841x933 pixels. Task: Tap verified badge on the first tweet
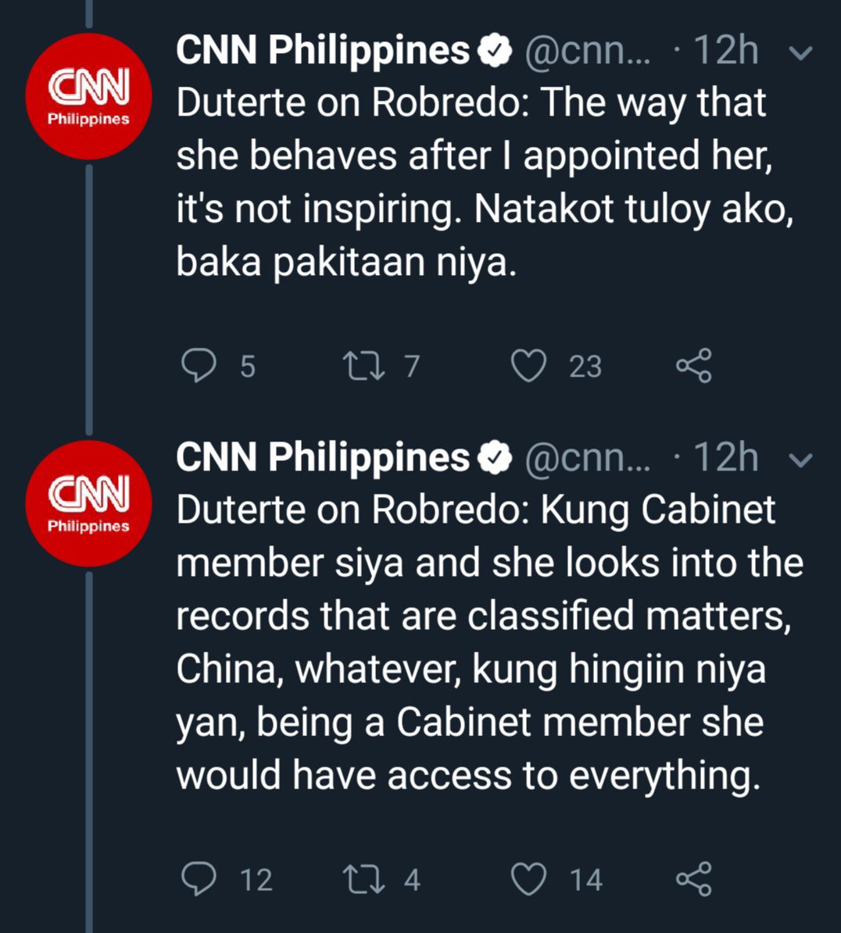(494, 52)
